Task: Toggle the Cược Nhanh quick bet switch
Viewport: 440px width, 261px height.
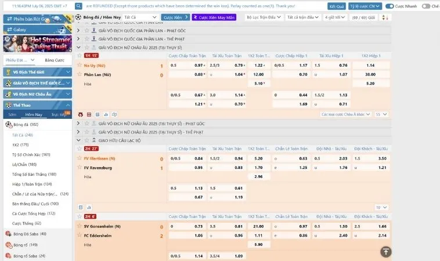Action: coord(391,6)
